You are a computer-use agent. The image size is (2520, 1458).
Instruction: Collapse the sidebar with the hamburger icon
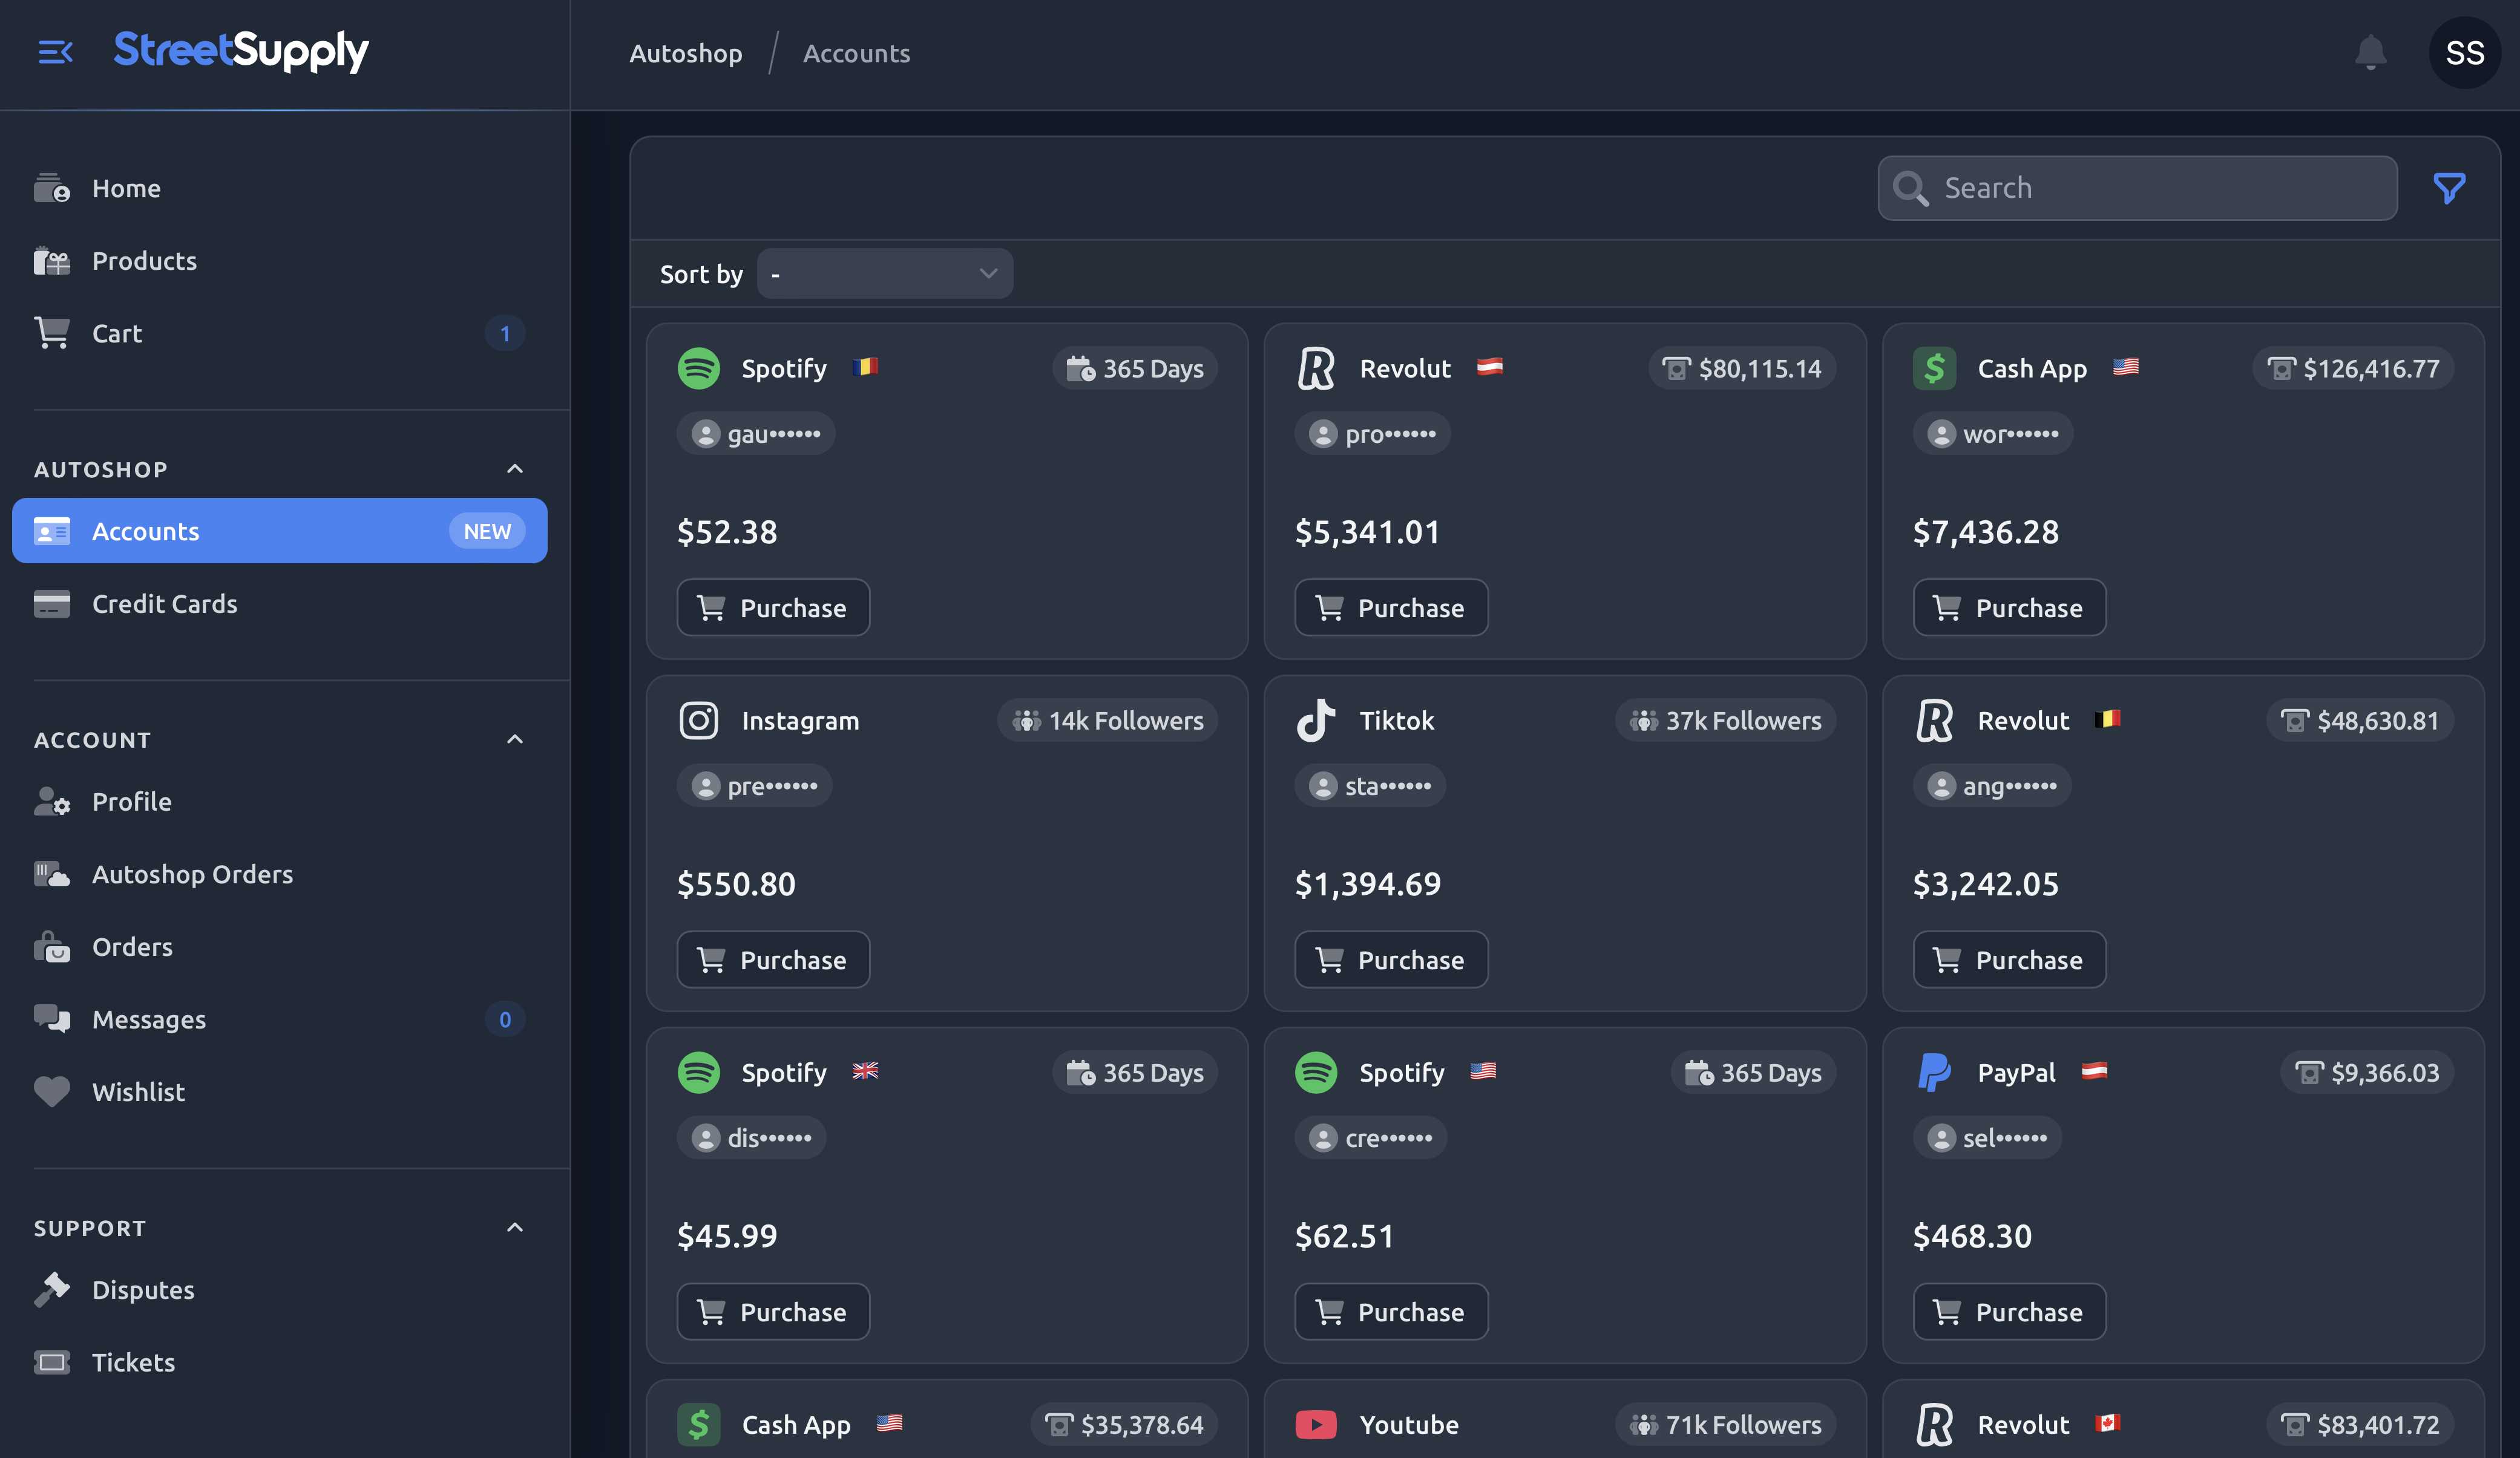pyautogui.click(x=55, y=52)
